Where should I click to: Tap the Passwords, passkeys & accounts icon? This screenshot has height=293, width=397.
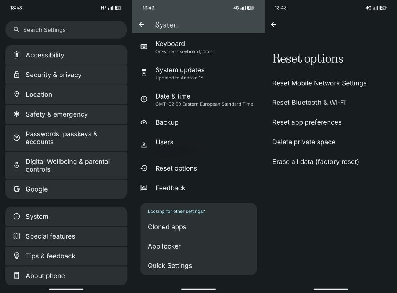(17, 138)
